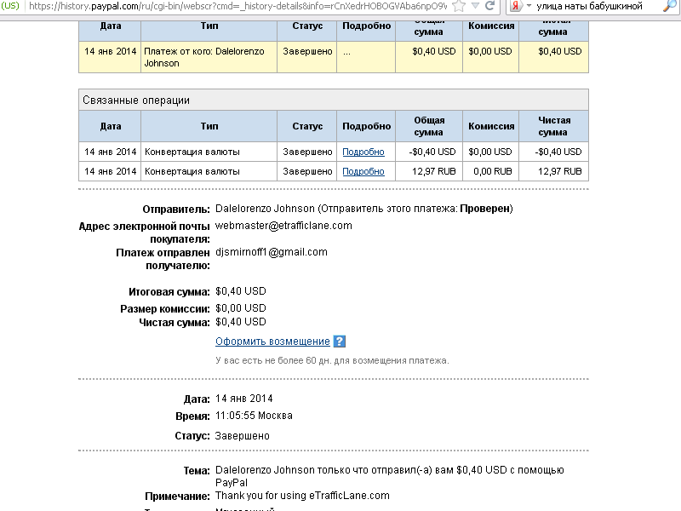
Task: Click the Комиссия header in Связанные операции table
Action: [x=491, y=126]
